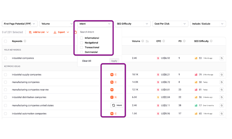Refresh the industrial automation companies row
Screen dimensions: 232x139
pyautogui.click(x=222, y=114)
